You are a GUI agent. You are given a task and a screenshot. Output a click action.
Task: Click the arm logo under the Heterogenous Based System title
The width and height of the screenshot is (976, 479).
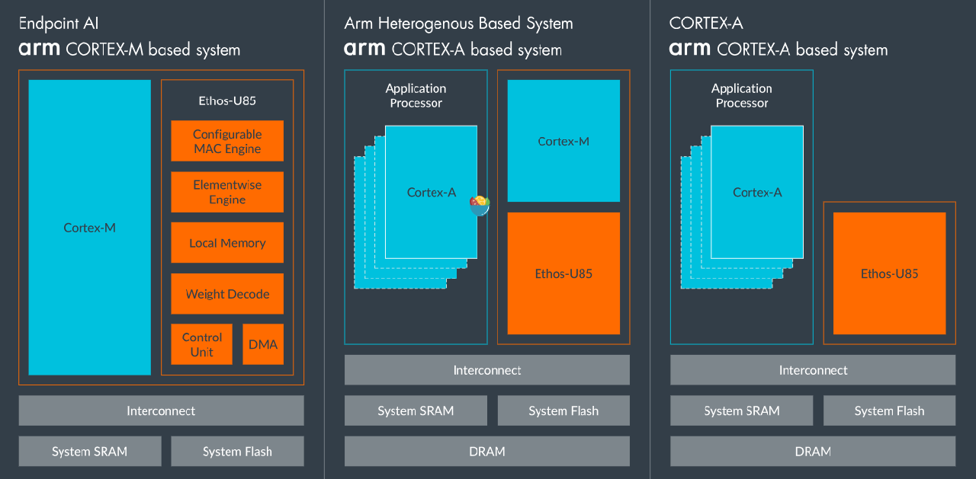click(x=364, y=50)
